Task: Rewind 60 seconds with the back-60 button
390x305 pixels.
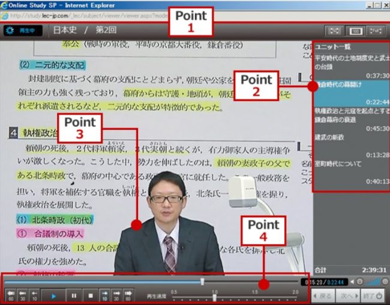Action: (11, 295)
